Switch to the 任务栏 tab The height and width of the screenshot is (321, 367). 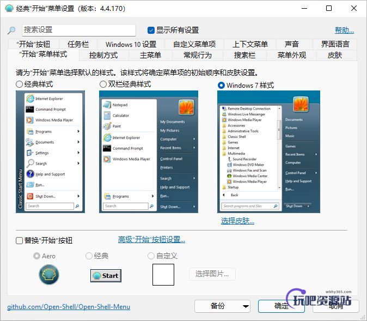coord(78,44)
